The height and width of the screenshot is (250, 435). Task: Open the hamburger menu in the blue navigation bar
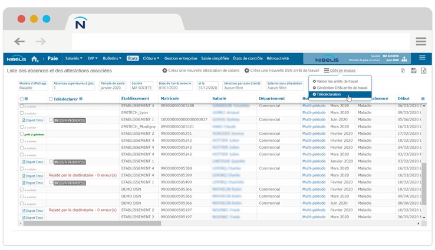(422, 58)
